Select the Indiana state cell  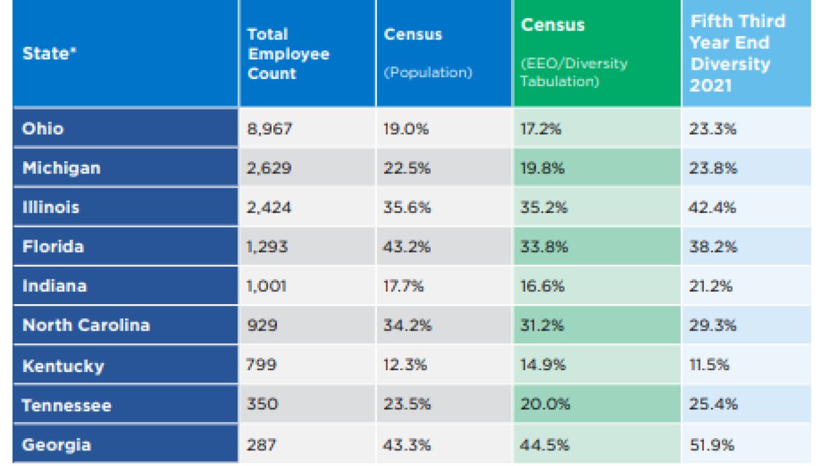(x=126, y=285)
